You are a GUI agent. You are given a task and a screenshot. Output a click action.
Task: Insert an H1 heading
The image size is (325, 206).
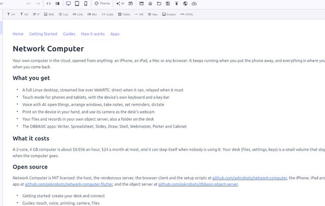11,14
